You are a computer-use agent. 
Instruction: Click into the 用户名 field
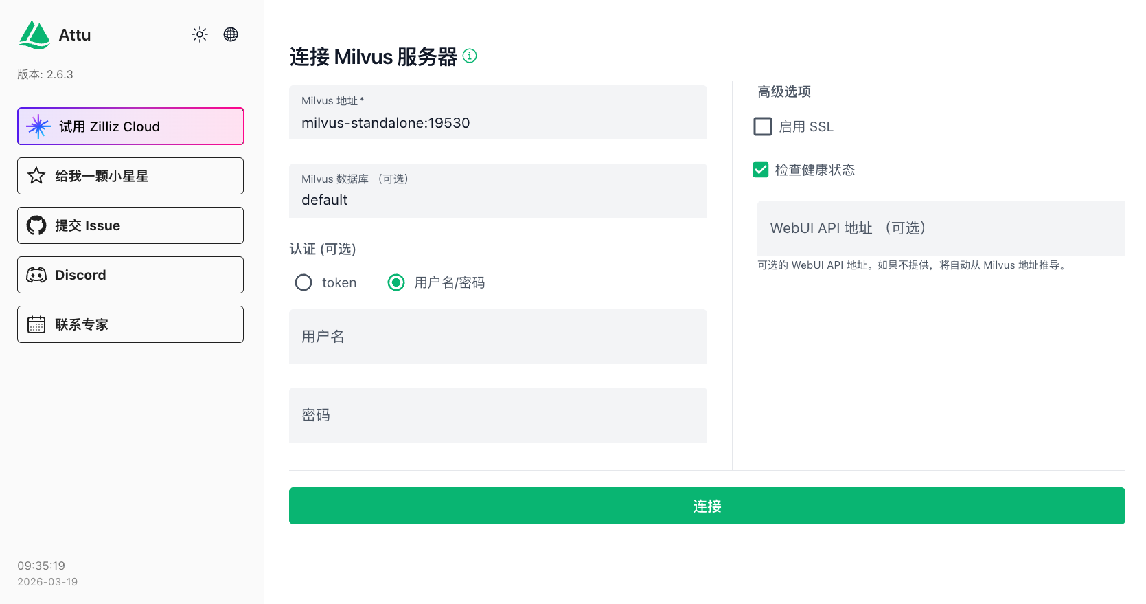[x=498, y=337]
